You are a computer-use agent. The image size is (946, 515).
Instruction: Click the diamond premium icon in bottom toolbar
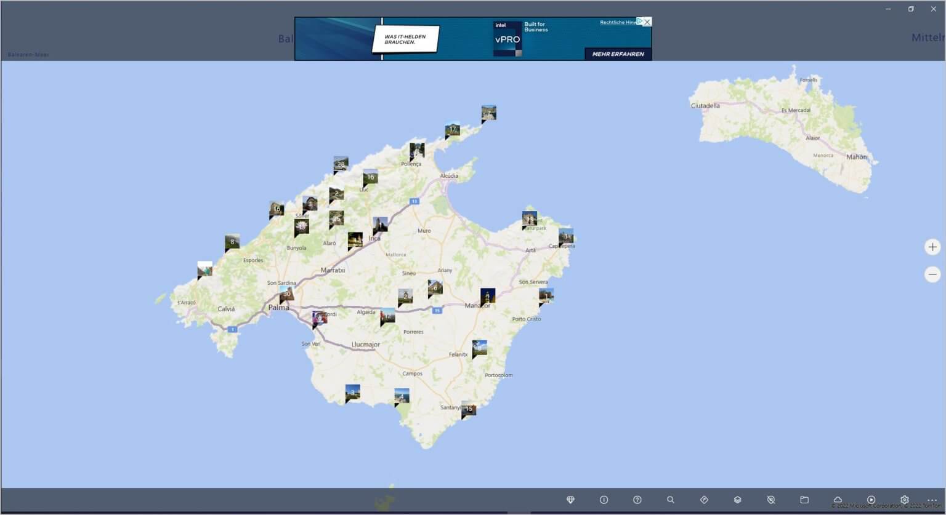tap(570, 500)
